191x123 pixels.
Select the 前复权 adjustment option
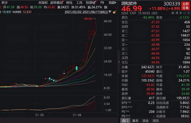(x=43, y=3)
